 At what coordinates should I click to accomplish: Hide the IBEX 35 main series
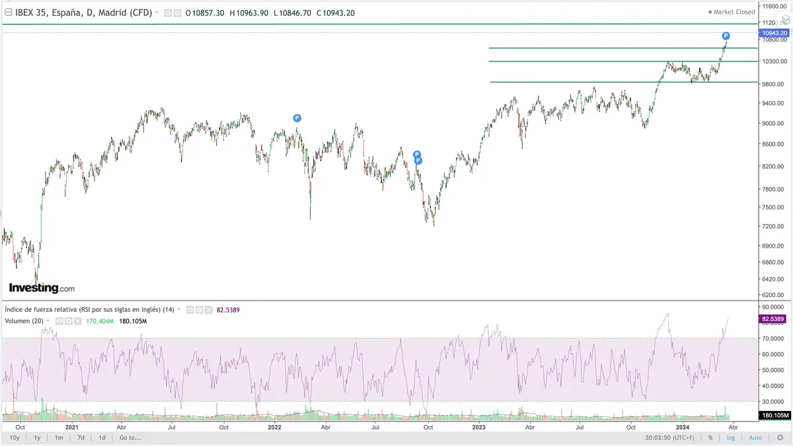point(168,13)
